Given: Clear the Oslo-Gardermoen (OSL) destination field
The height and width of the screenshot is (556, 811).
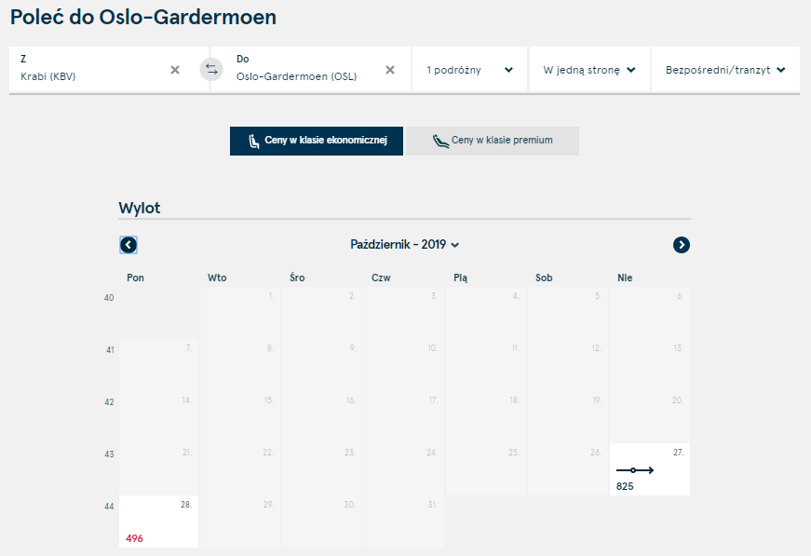Looking at the screenshot, I should point(390,70).
